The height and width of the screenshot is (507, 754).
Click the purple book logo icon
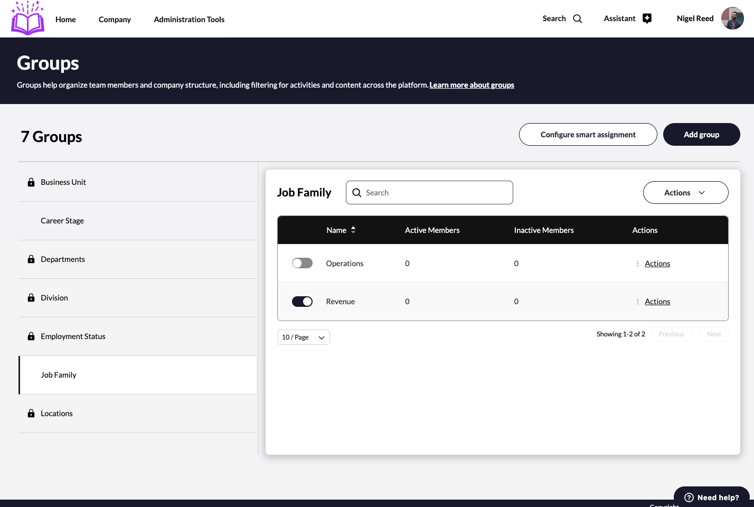[27, 19]
